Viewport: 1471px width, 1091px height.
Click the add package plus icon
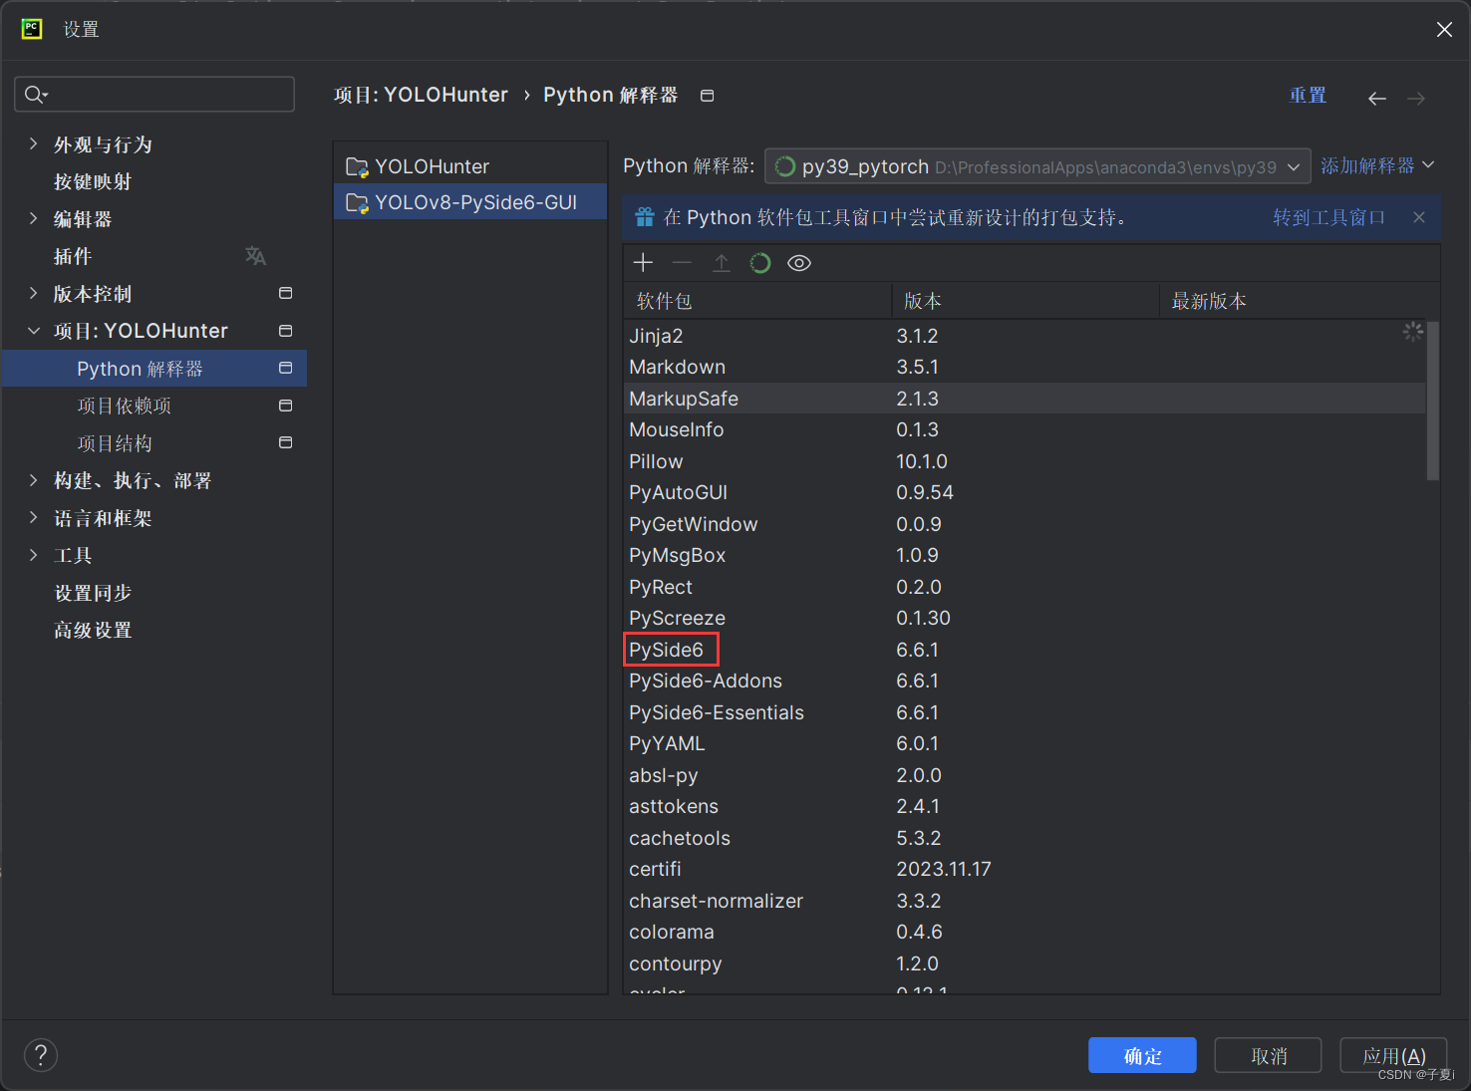click(x=643, y=263)
